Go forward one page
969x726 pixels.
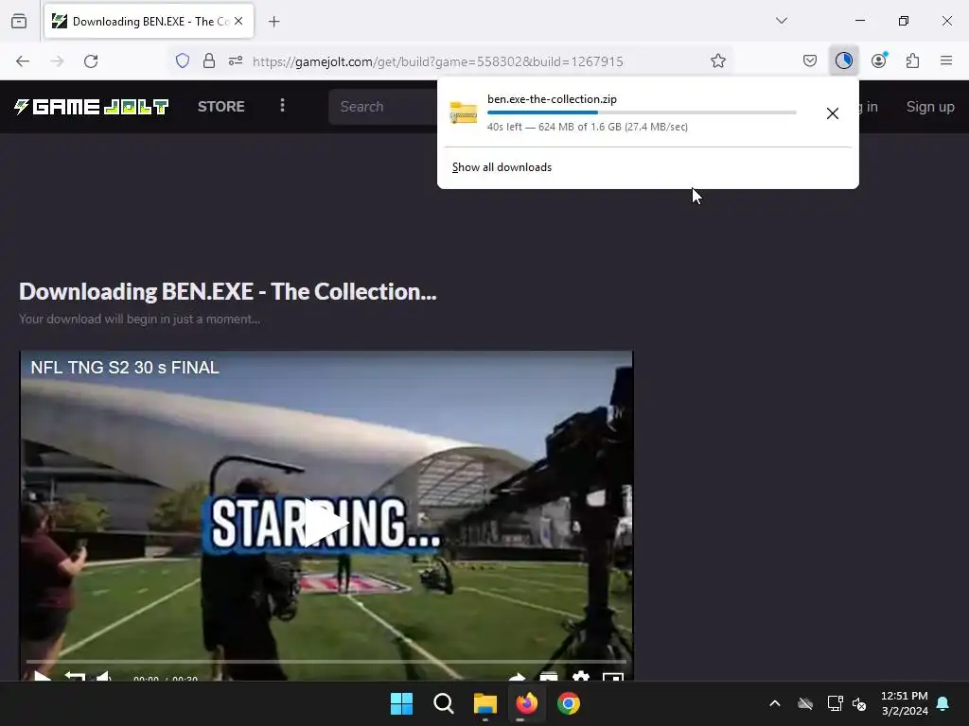[x=57, y=61]
